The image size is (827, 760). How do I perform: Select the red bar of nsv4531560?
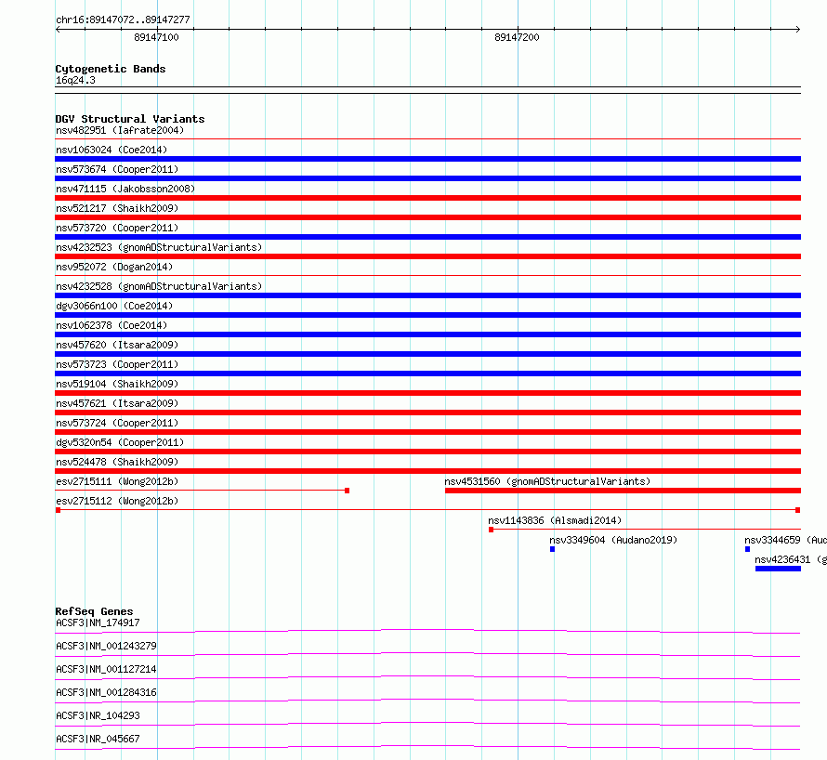click(623, 491)
